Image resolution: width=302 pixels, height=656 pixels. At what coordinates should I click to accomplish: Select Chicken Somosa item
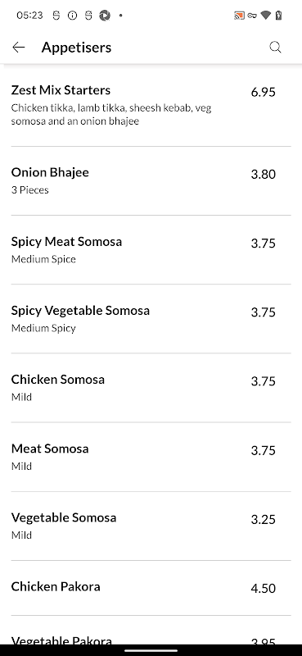(x=151, y=388)
